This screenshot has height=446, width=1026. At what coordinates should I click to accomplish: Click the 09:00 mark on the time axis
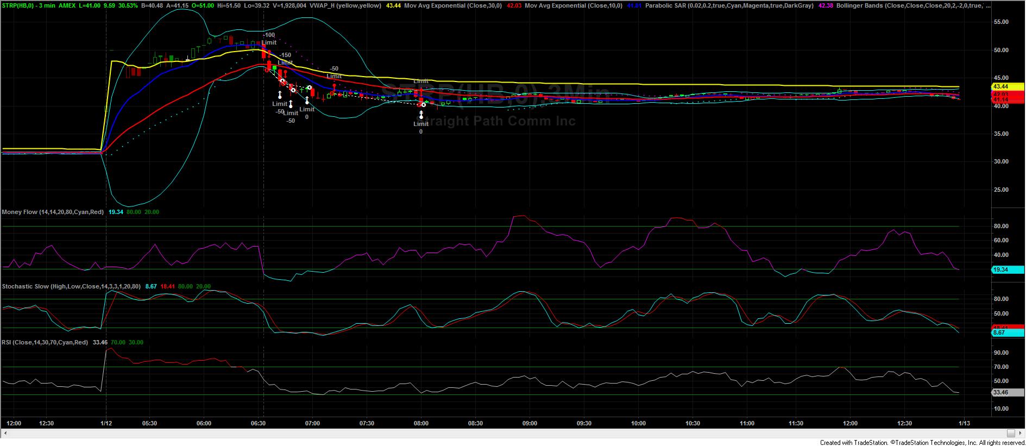point(530,423)
